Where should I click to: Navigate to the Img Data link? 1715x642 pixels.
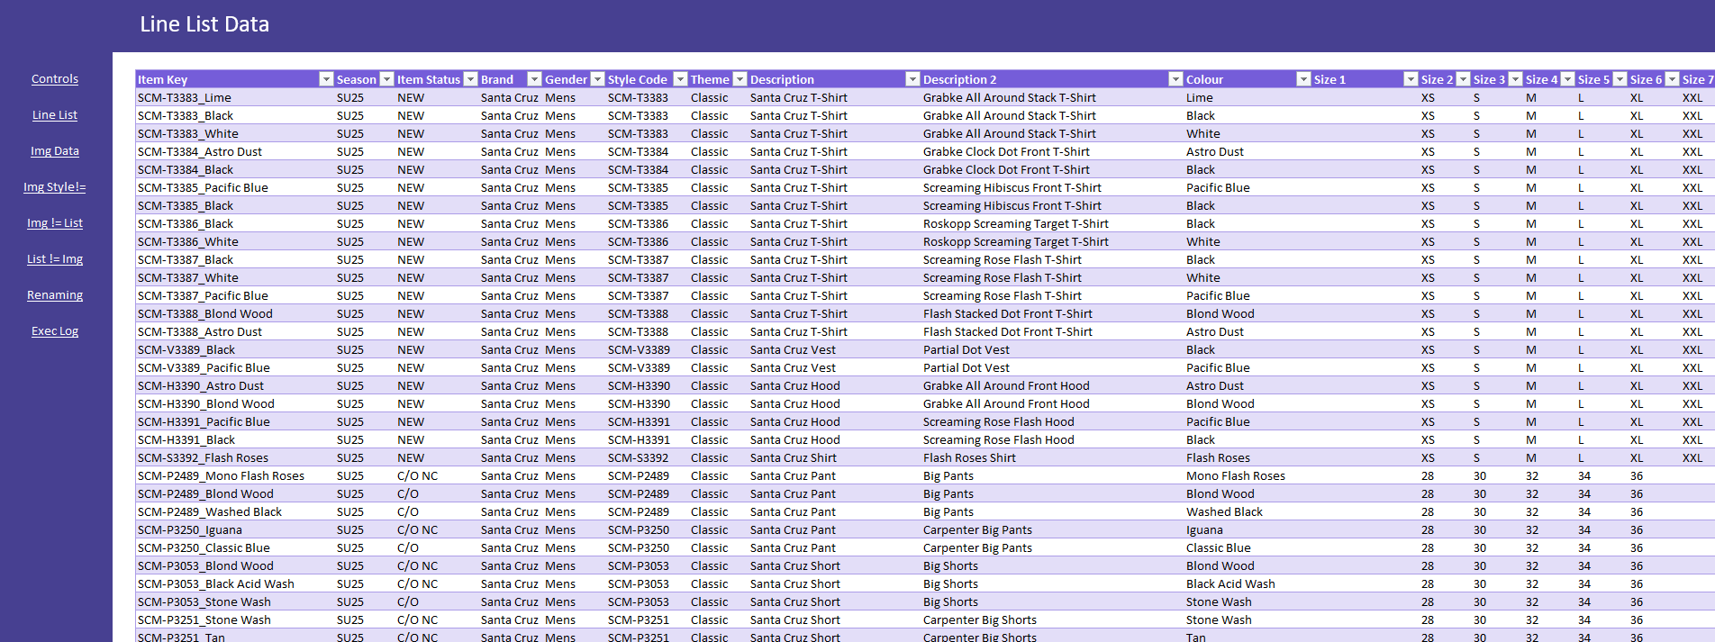pos(55,151)
